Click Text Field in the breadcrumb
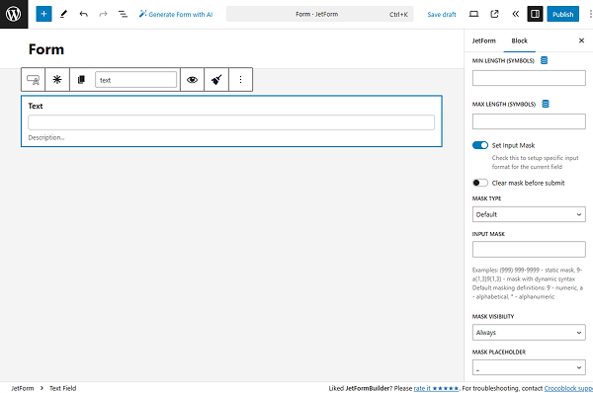Image resolution: width=593 pixels, height=393 pixels. (x=63, y=388)
